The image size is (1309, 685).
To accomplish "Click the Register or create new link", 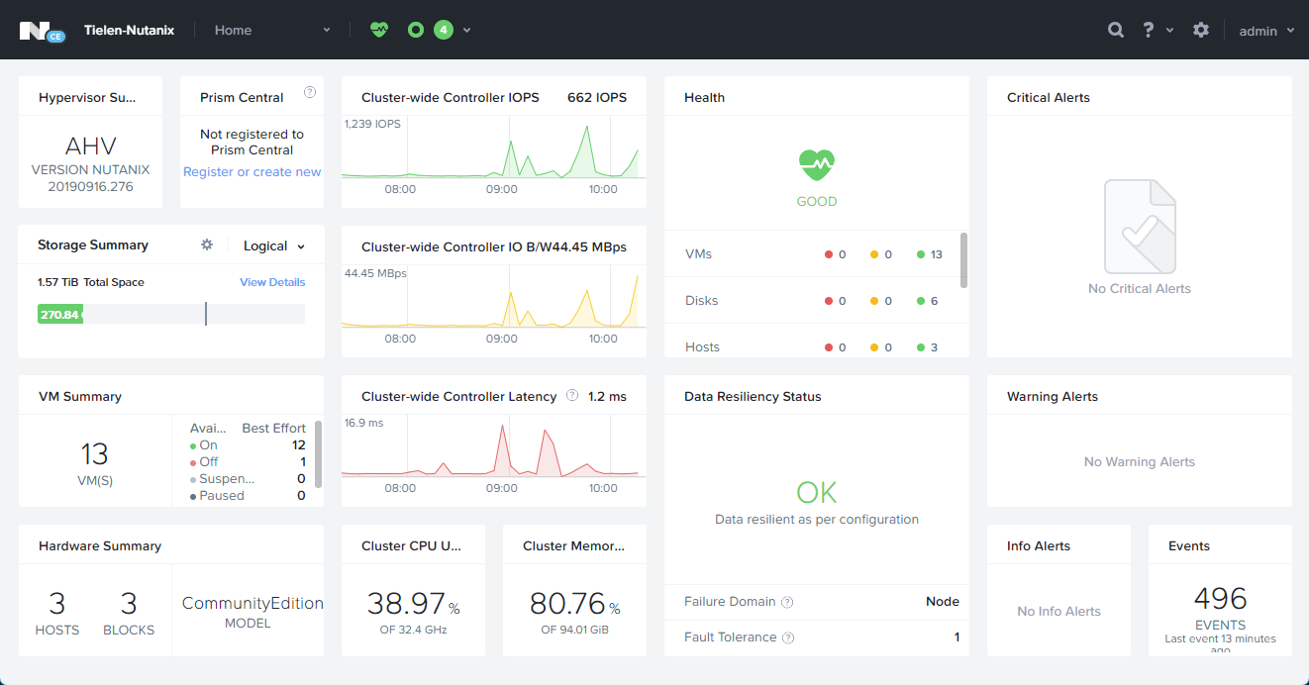I will [252, 172].
